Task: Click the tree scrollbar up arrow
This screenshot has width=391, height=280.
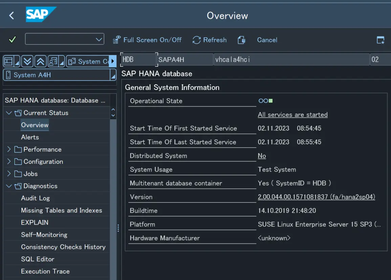Action: 113,110
